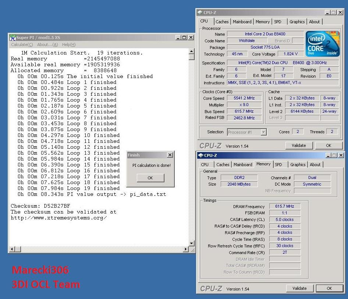Click Core Speed value 5541.2 MHz
Screen dimensions: 348x299
coord(244,98)
